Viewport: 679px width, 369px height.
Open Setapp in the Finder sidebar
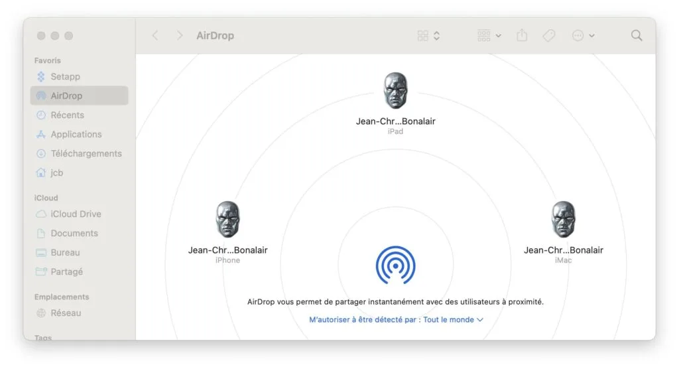80,77
